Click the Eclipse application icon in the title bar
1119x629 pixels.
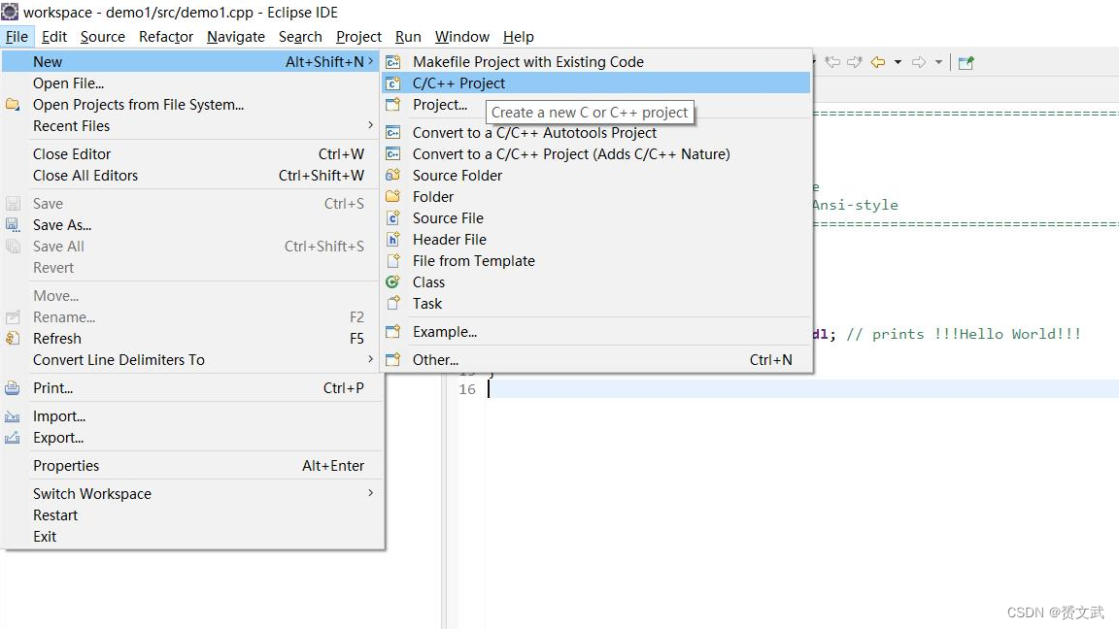pos(10,12)
